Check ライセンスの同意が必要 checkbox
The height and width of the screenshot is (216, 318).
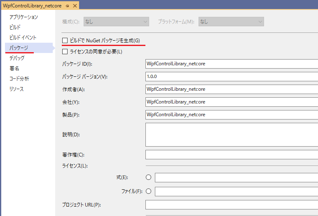65,52
